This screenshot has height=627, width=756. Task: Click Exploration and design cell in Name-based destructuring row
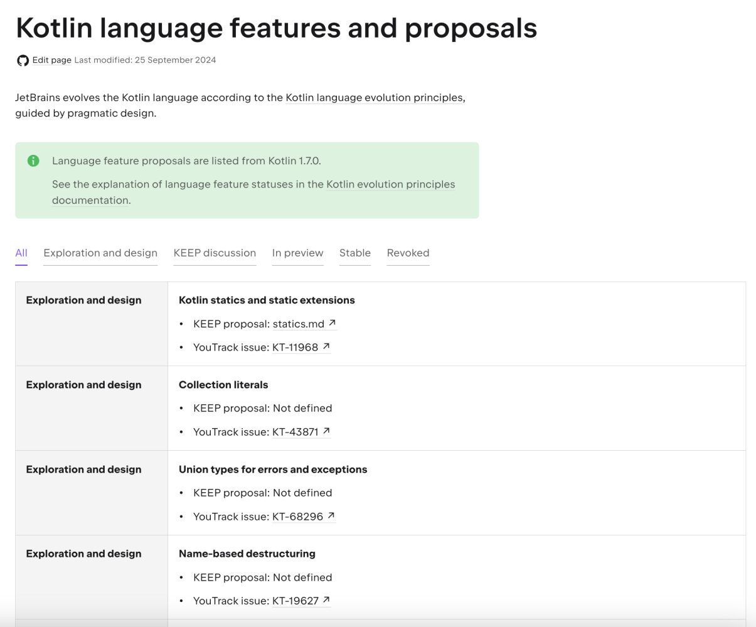point(92,577)
